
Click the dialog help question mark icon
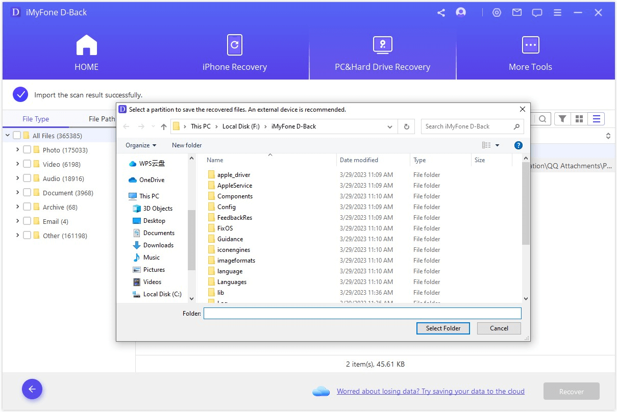click(518, 145)
